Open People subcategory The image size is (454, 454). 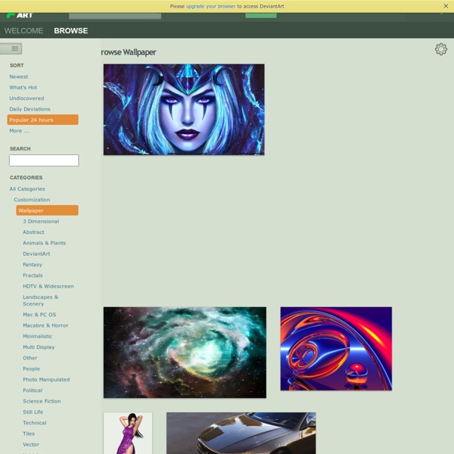(x=31, y=369)
